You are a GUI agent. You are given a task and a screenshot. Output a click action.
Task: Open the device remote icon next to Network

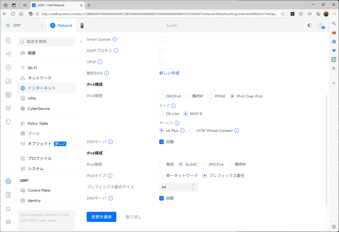tap(82, 25)
